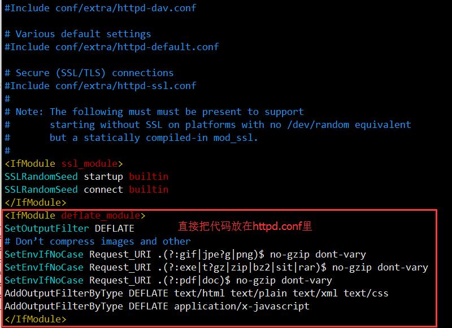This screenshot has height=328, width=452.
Task: Click the red Chinese httpd.conf annotation
Action: pos(245,227)
